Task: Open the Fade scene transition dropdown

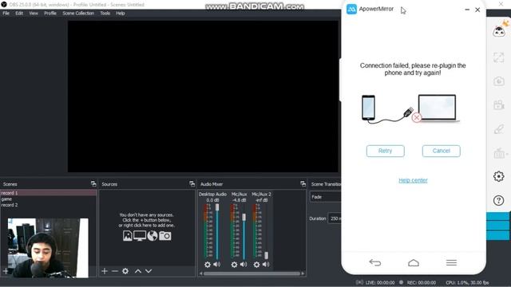Action: (x=325, y=197)
